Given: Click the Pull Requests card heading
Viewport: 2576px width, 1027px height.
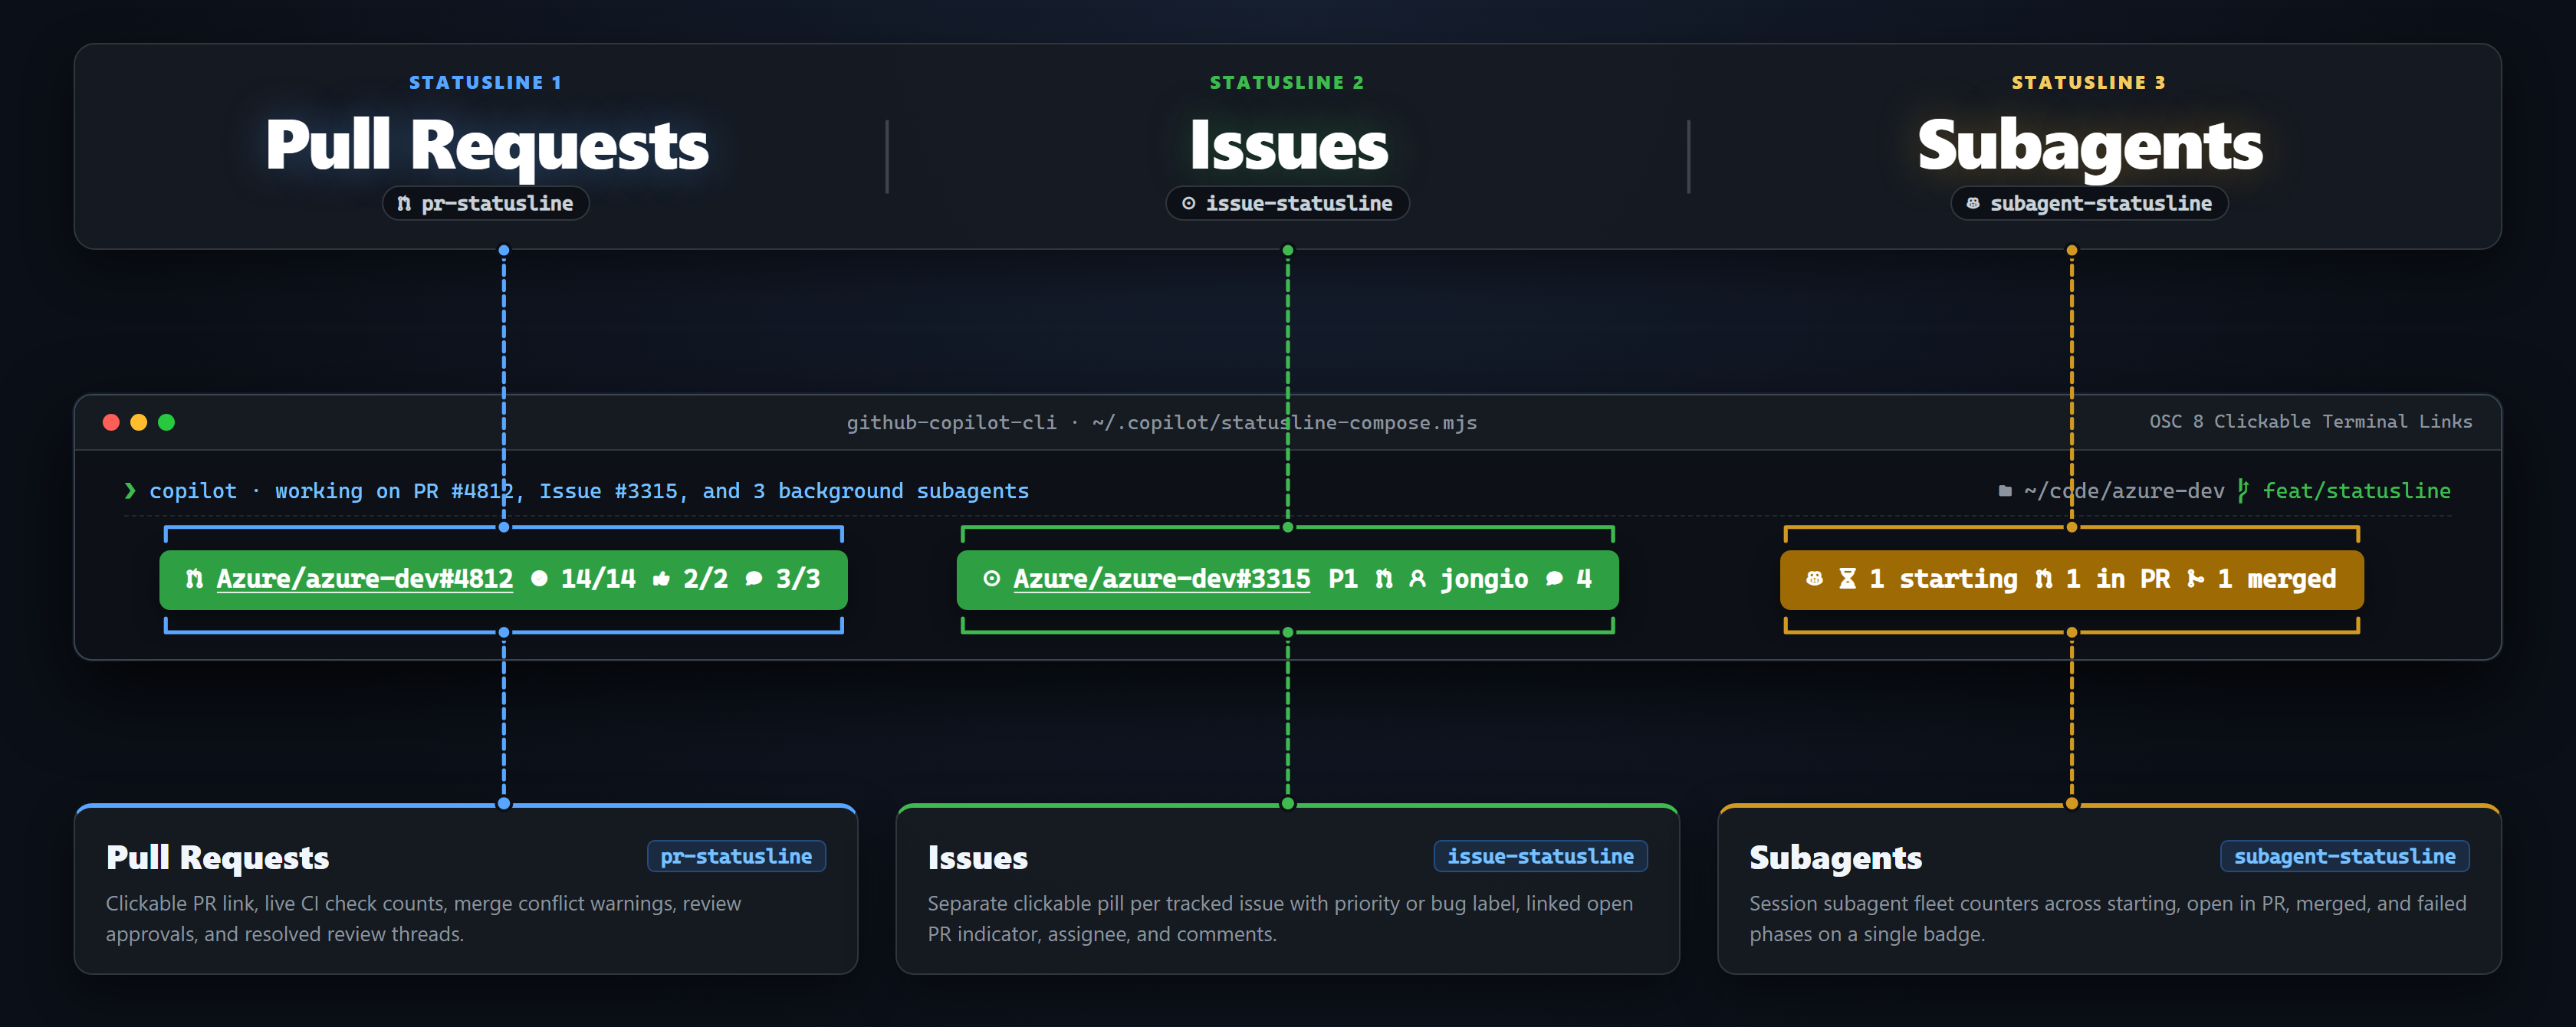Looking at the screenshot, I should (217, 858).
